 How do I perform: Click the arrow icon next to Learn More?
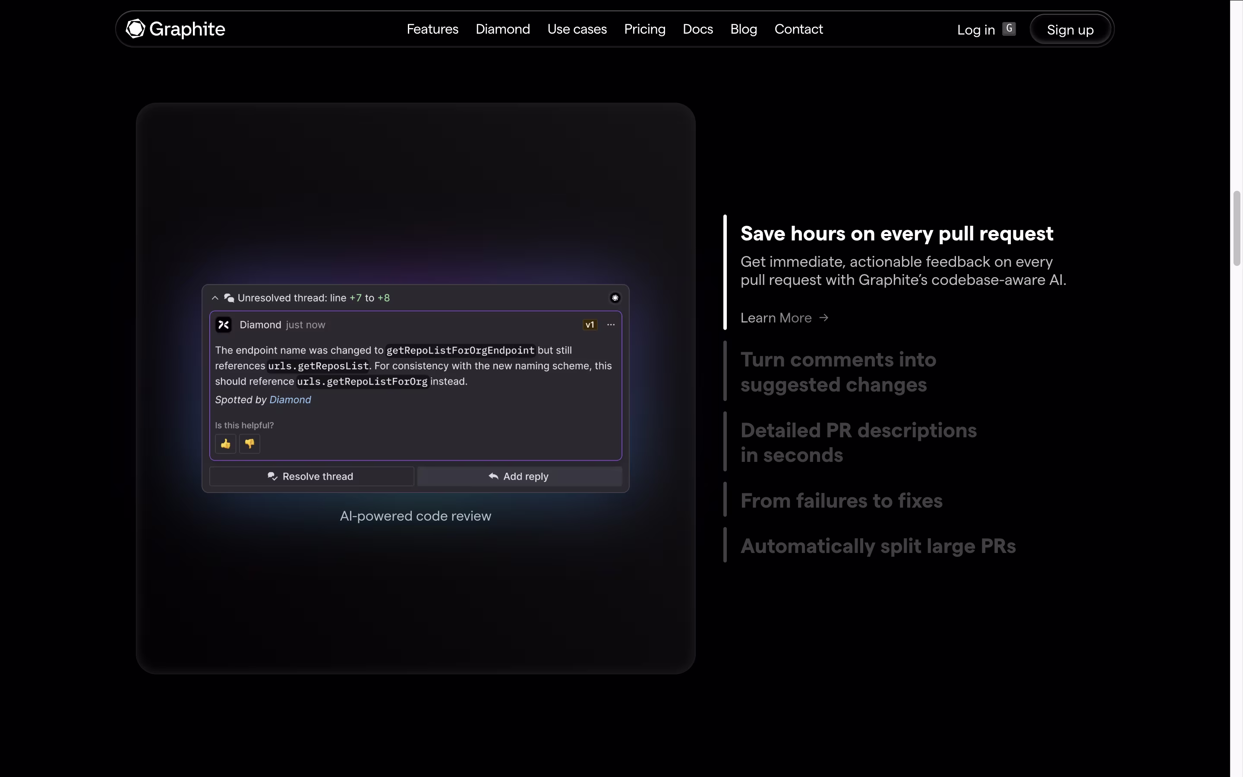pos(824,318)
